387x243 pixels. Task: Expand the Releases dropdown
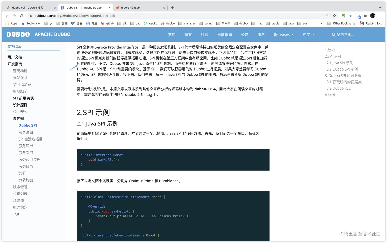click(284, 34)
